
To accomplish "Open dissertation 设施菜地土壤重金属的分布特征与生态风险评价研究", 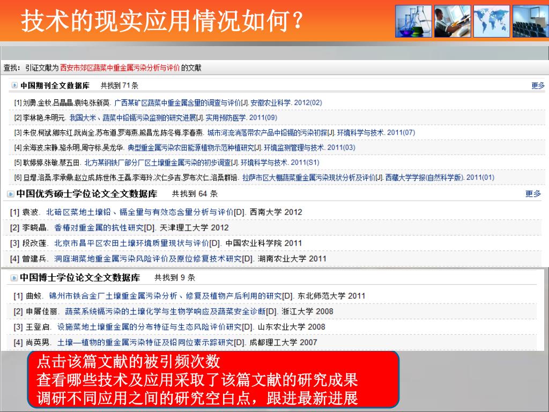I will pyautogui.click(x=150, y=327).
